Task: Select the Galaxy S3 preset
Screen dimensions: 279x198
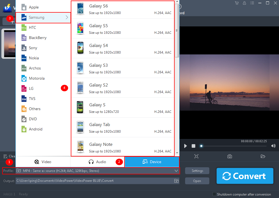Action: (x=123, y=68)
